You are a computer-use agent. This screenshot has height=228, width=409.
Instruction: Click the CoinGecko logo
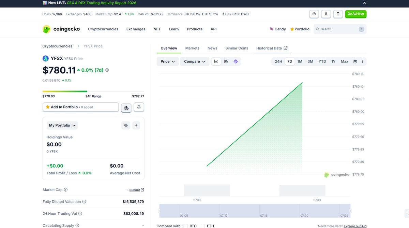(61, 29)
